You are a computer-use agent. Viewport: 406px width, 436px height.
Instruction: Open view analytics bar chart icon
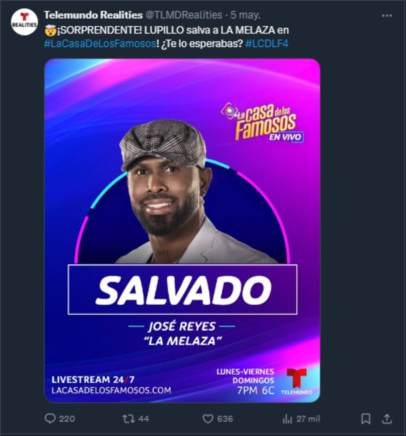click(x=287, y=419)
